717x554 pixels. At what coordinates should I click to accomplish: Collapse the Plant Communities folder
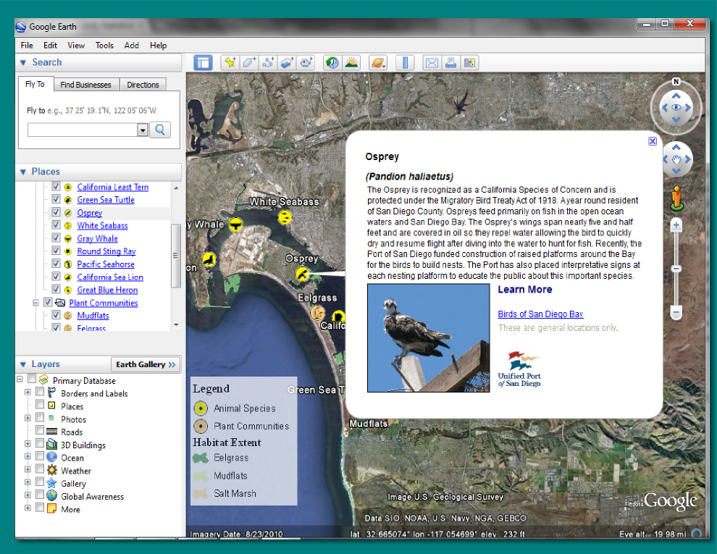point(35,303)
